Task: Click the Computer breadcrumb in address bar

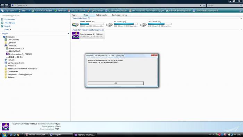Action: 21,6
